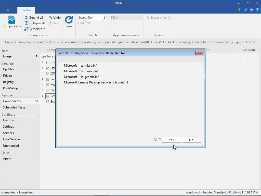Image resolution: width=261 pixels, height=196 pixels.
Task: Click the dialog resize grip
Action: pos(202,145)
